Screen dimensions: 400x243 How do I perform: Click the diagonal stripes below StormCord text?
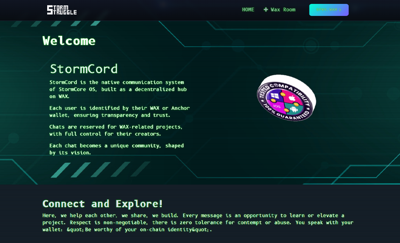click(100, 169)
